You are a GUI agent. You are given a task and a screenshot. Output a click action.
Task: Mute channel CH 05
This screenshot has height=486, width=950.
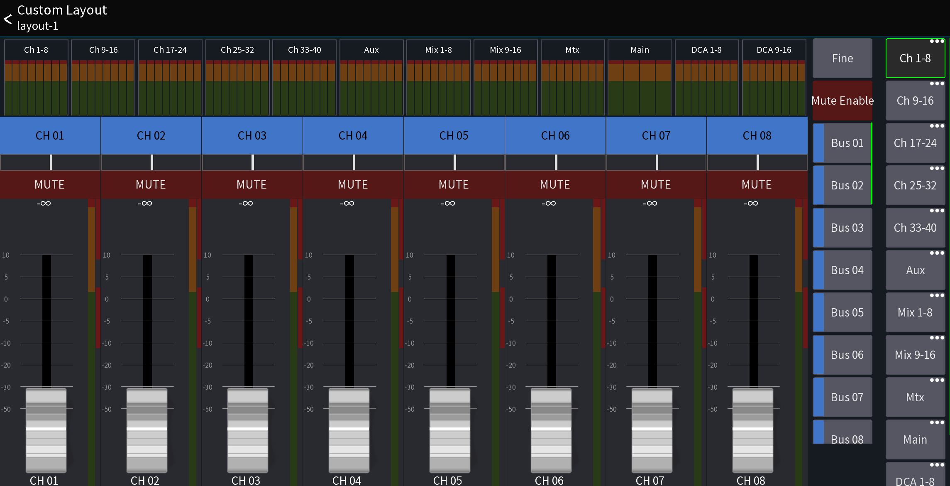point(454,185)
